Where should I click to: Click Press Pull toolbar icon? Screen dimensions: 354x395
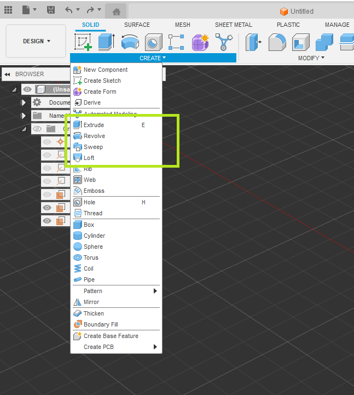pyautogui.click(x=253, y=42)
